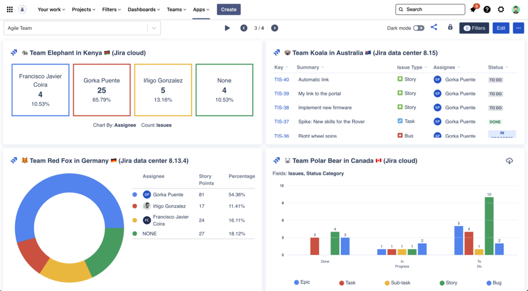Viewport: 528px width, 291px height.
Task: Select the None 4 tile
Action: pyautogui.click(x=224, y=90)
